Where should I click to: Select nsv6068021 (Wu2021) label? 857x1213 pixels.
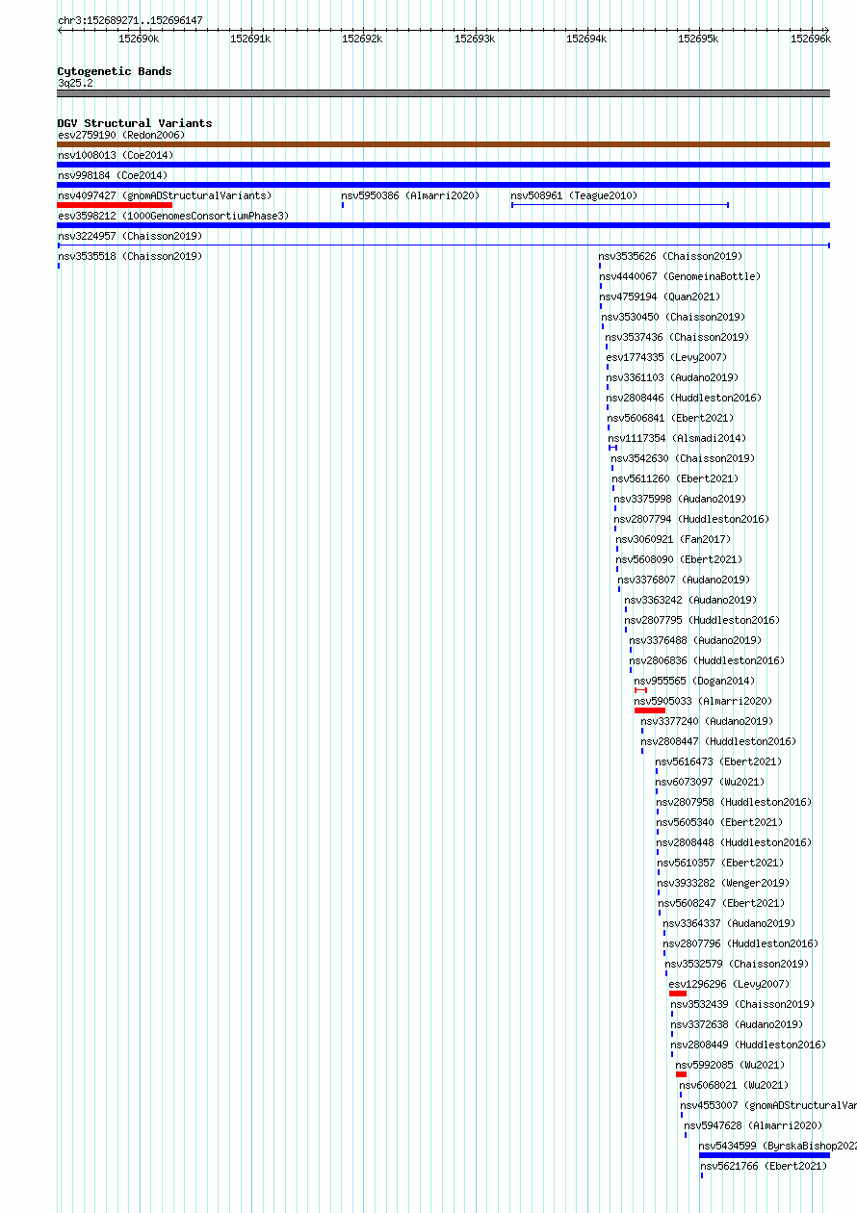(734, 1085)
